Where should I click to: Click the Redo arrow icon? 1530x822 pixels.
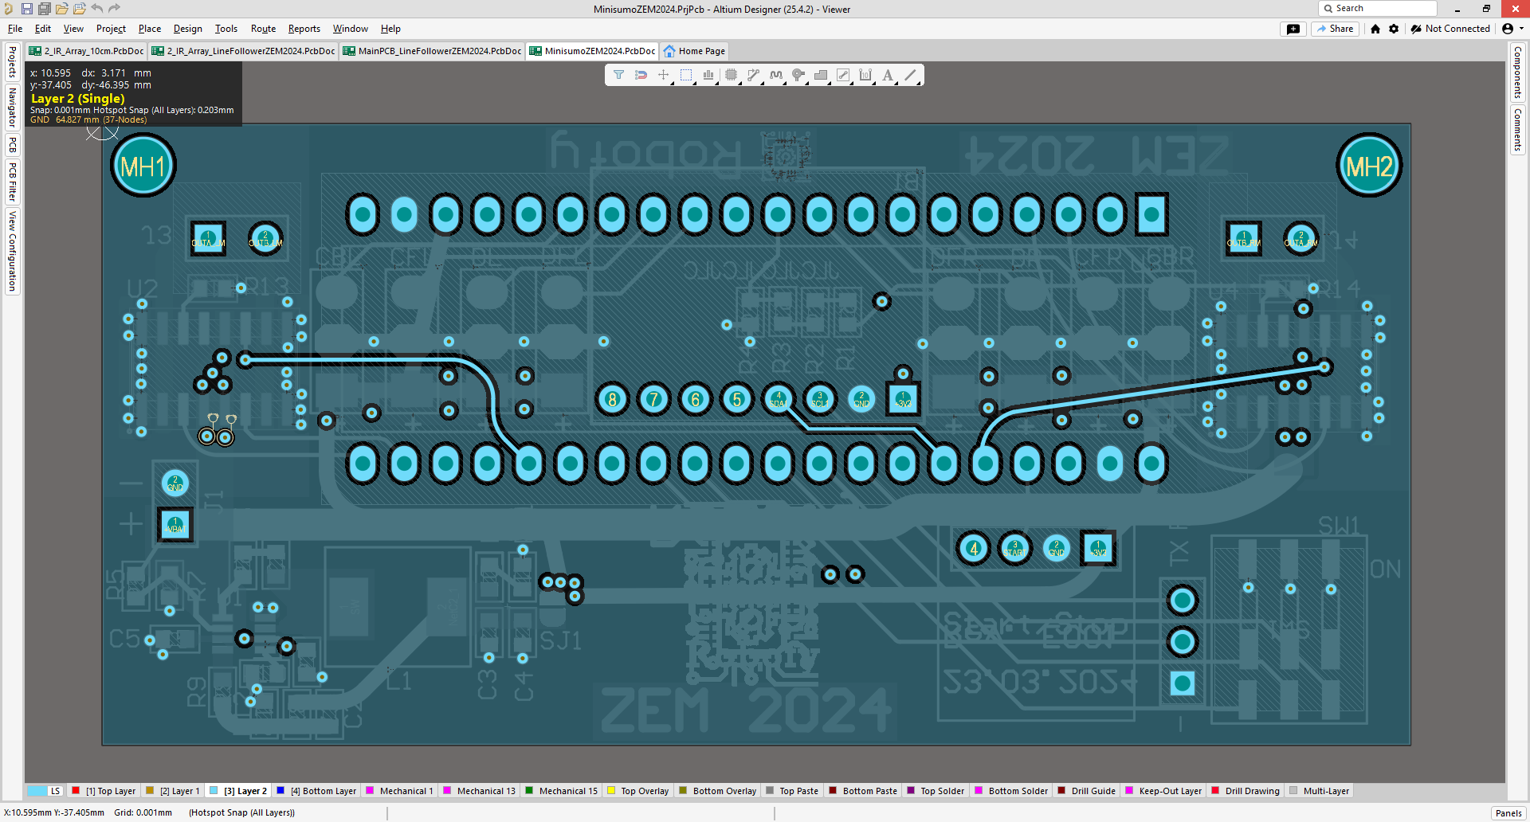tap(114, 9)
